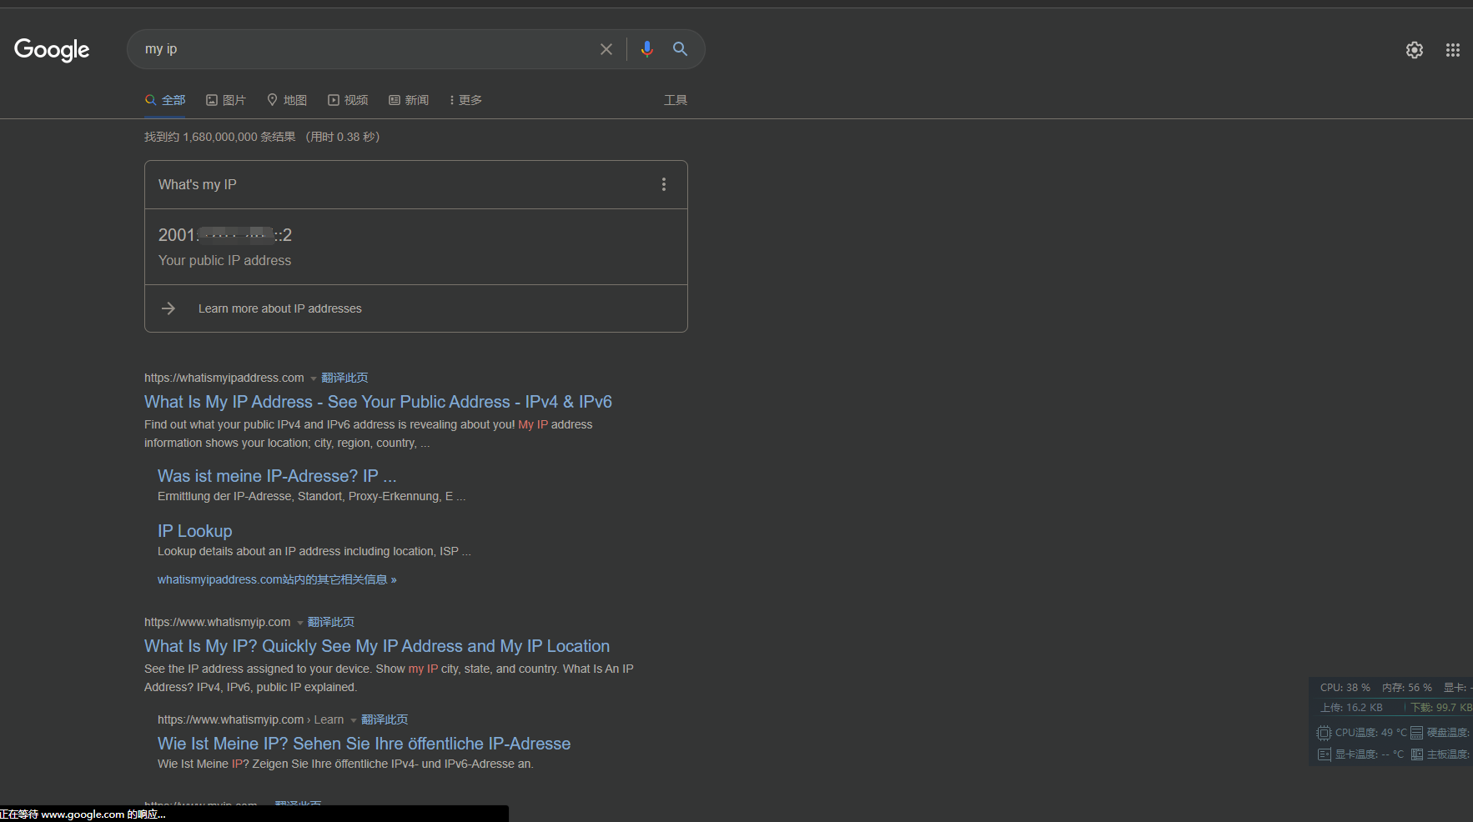Image resolution: width=1473 pixels, height=822 pixels.
Task: Select the 全部 results tab
Action: 165,100
